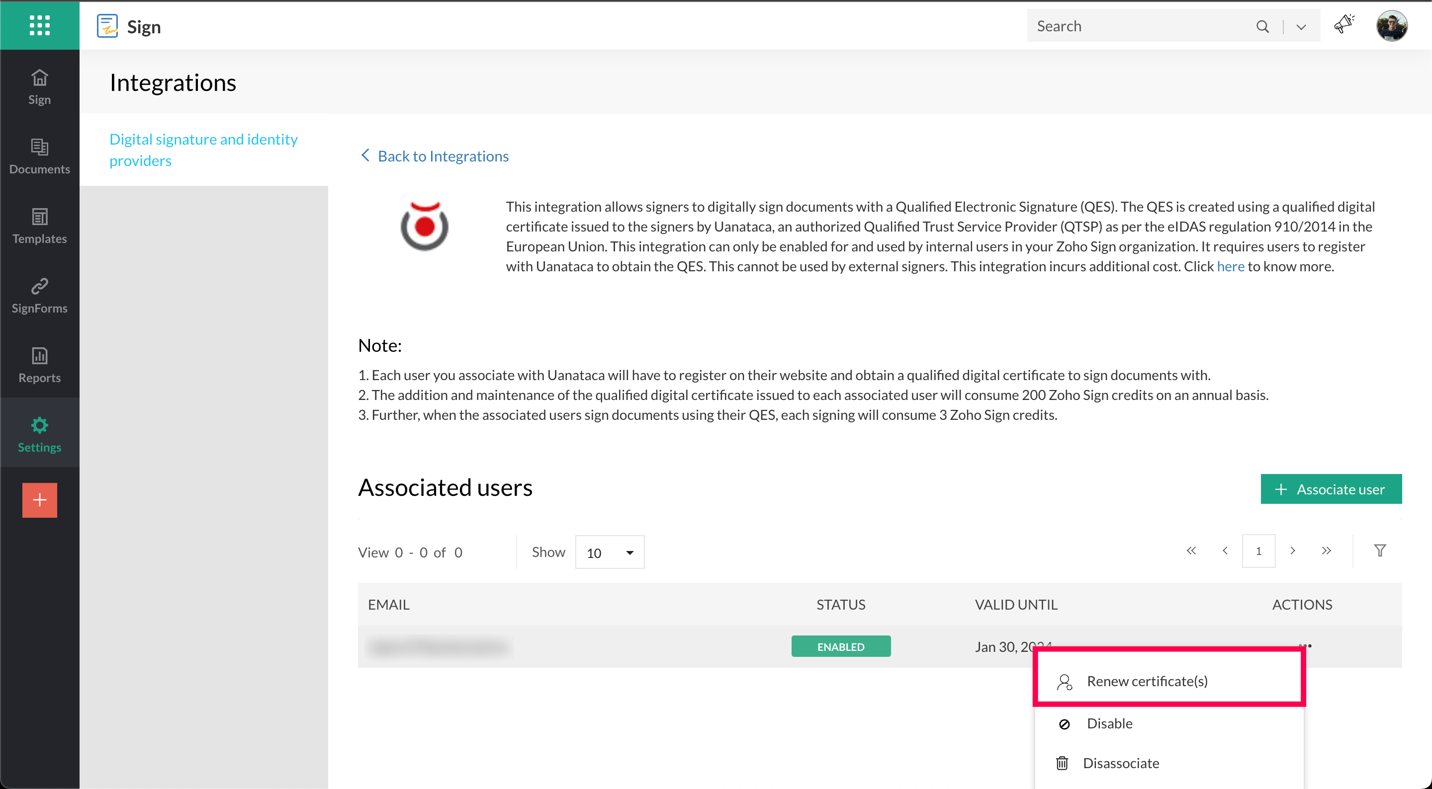Open the apps grid launcher icon

click(x=39, y=25)
